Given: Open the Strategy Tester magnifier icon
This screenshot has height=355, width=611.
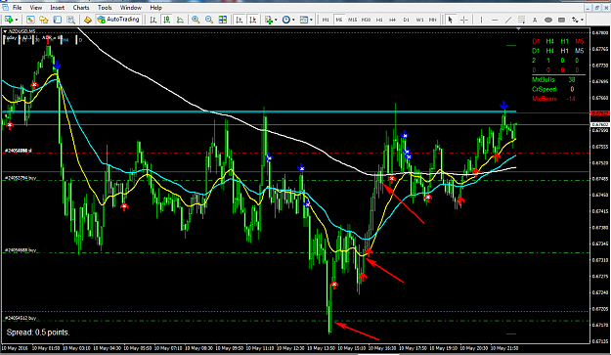Looking at the screenshot, I should click(x=70, y=20).
